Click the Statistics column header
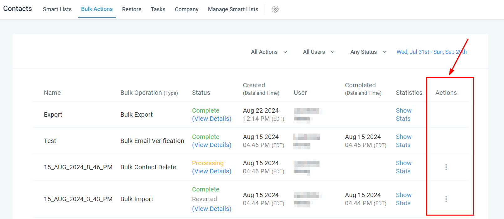 click(x=409, y=93)
